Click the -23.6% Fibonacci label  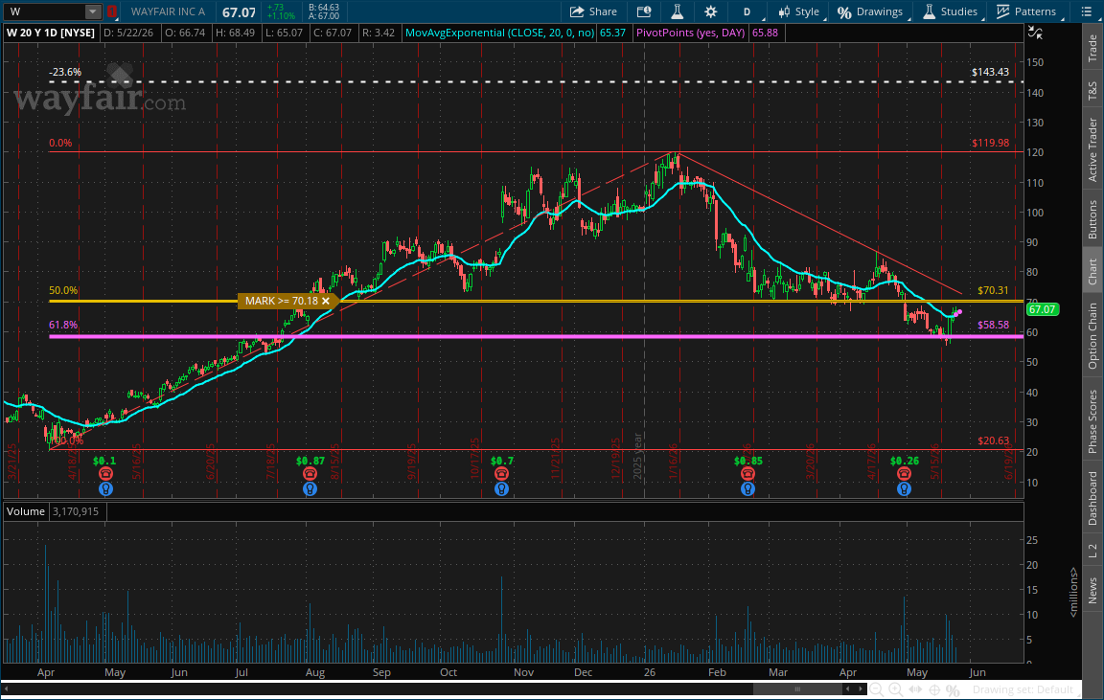pos(65,72)
